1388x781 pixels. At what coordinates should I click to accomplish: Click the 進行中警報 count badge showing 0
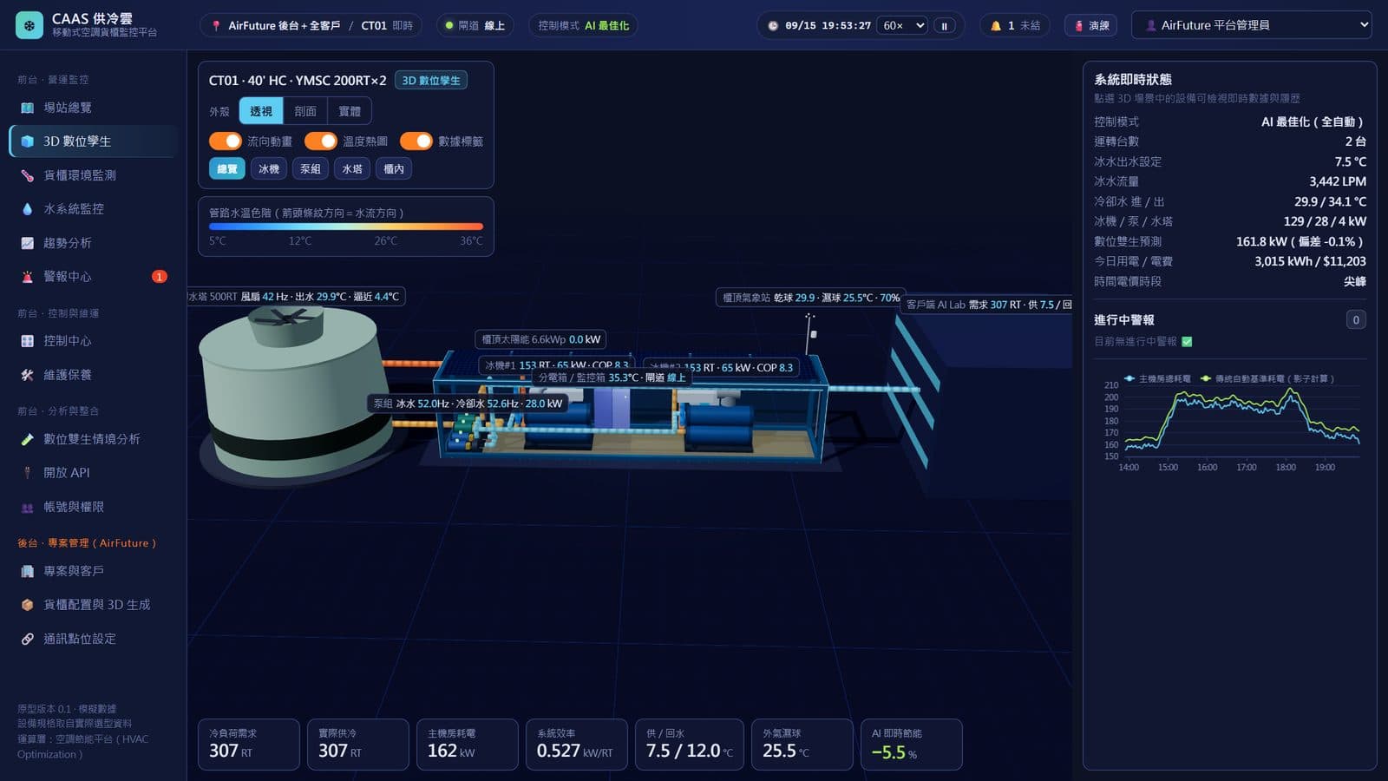1356,320
